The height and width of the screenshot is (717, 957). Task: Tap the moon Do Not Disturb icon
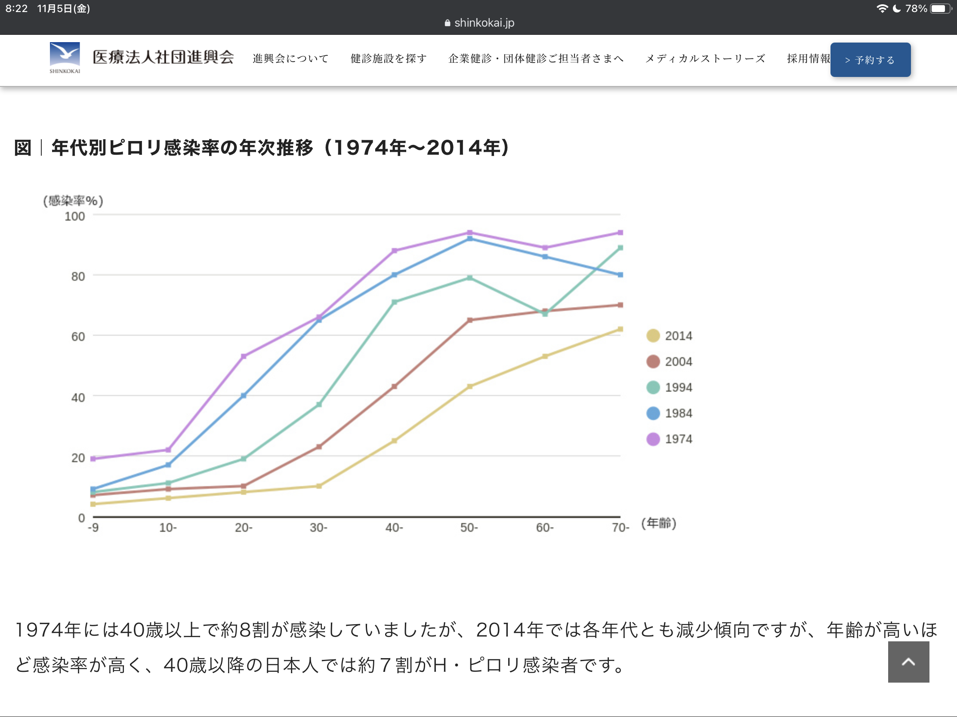pos(897,9)
